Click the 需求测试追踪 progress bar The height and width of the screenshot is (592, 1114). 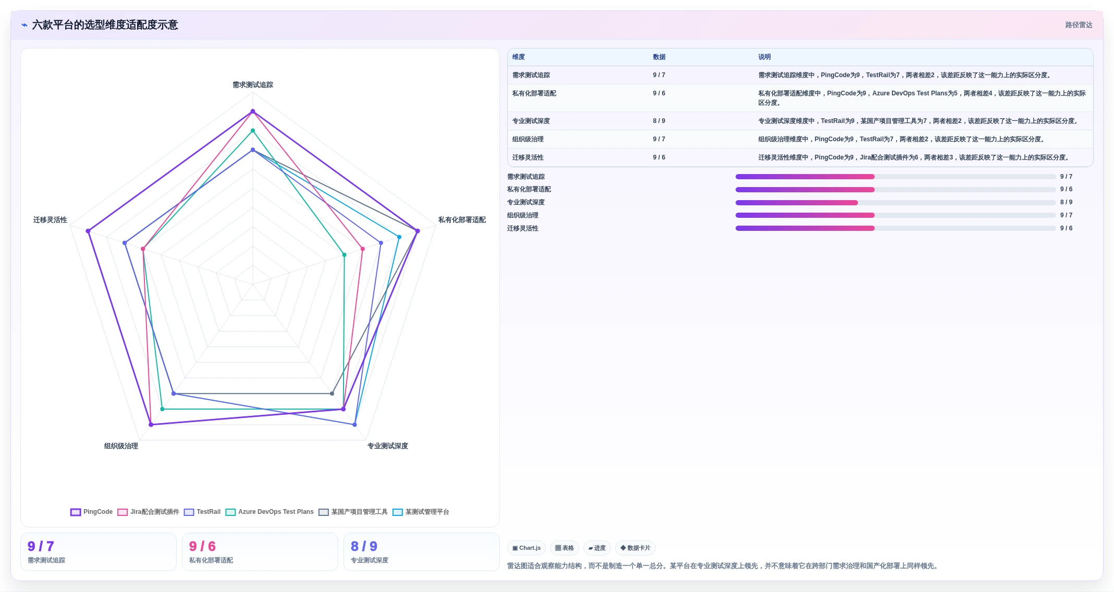click(896, 177)
